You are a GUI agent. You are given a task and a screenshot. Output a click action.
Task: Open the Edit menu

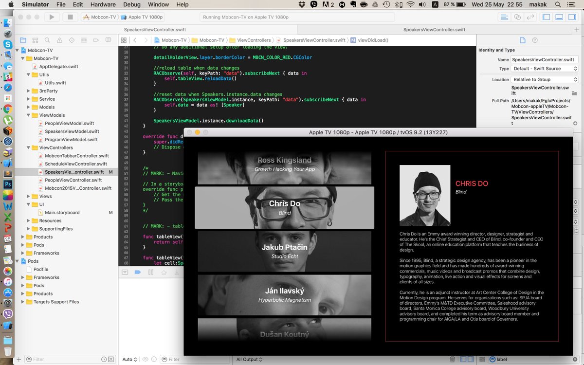click(78, 4)
